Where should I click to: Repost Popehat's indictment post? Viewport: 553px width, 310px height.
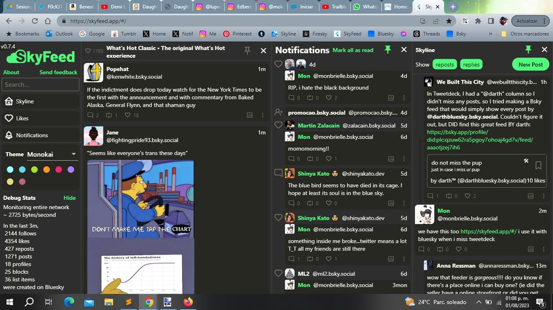(x=109, y=115)
